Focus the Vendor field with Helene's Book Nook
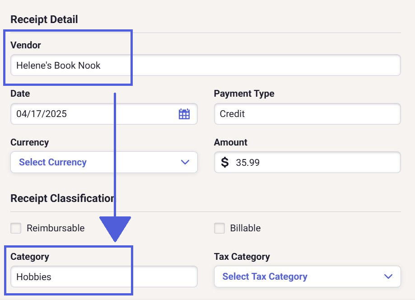Viewport: 415px width, 300px height. coord(205,65)
